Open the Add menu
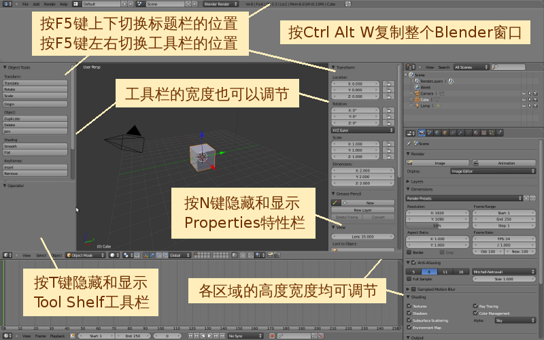This screenshot has width=544, height=340. pos(36,4)
